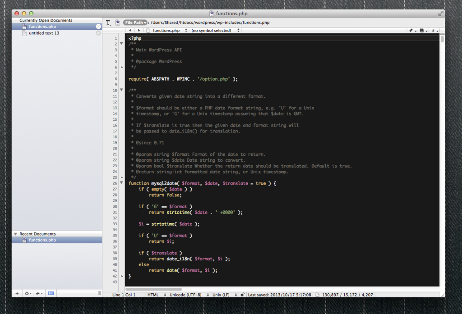Open the HTML language selector in status bar
This screenshot has width=462, height=314.
pyautogui.click(x=156, y=295)
